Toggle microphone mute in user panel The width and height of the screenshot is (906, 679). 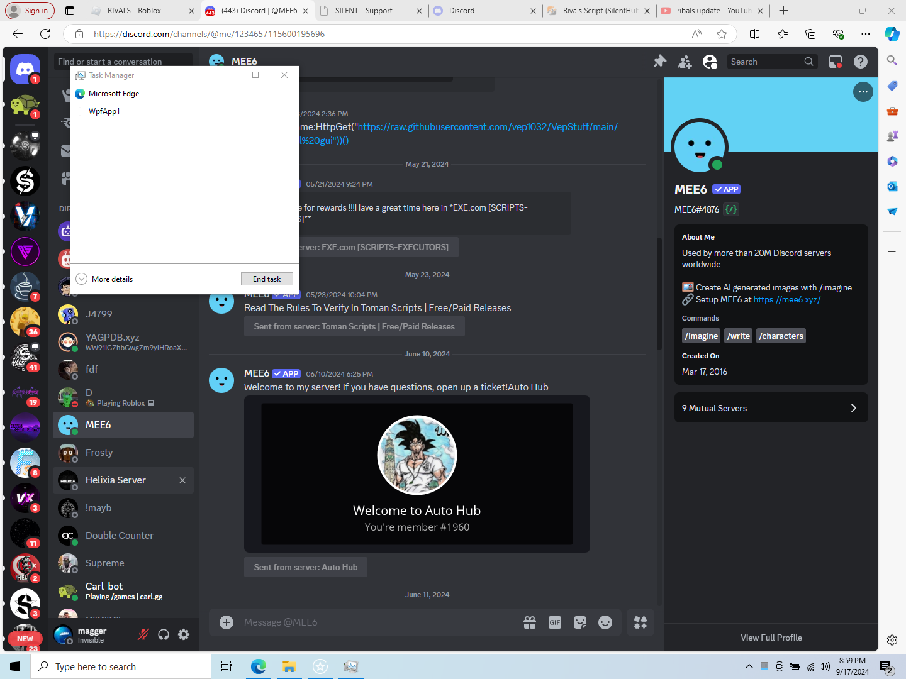click(x=143, y=634)
